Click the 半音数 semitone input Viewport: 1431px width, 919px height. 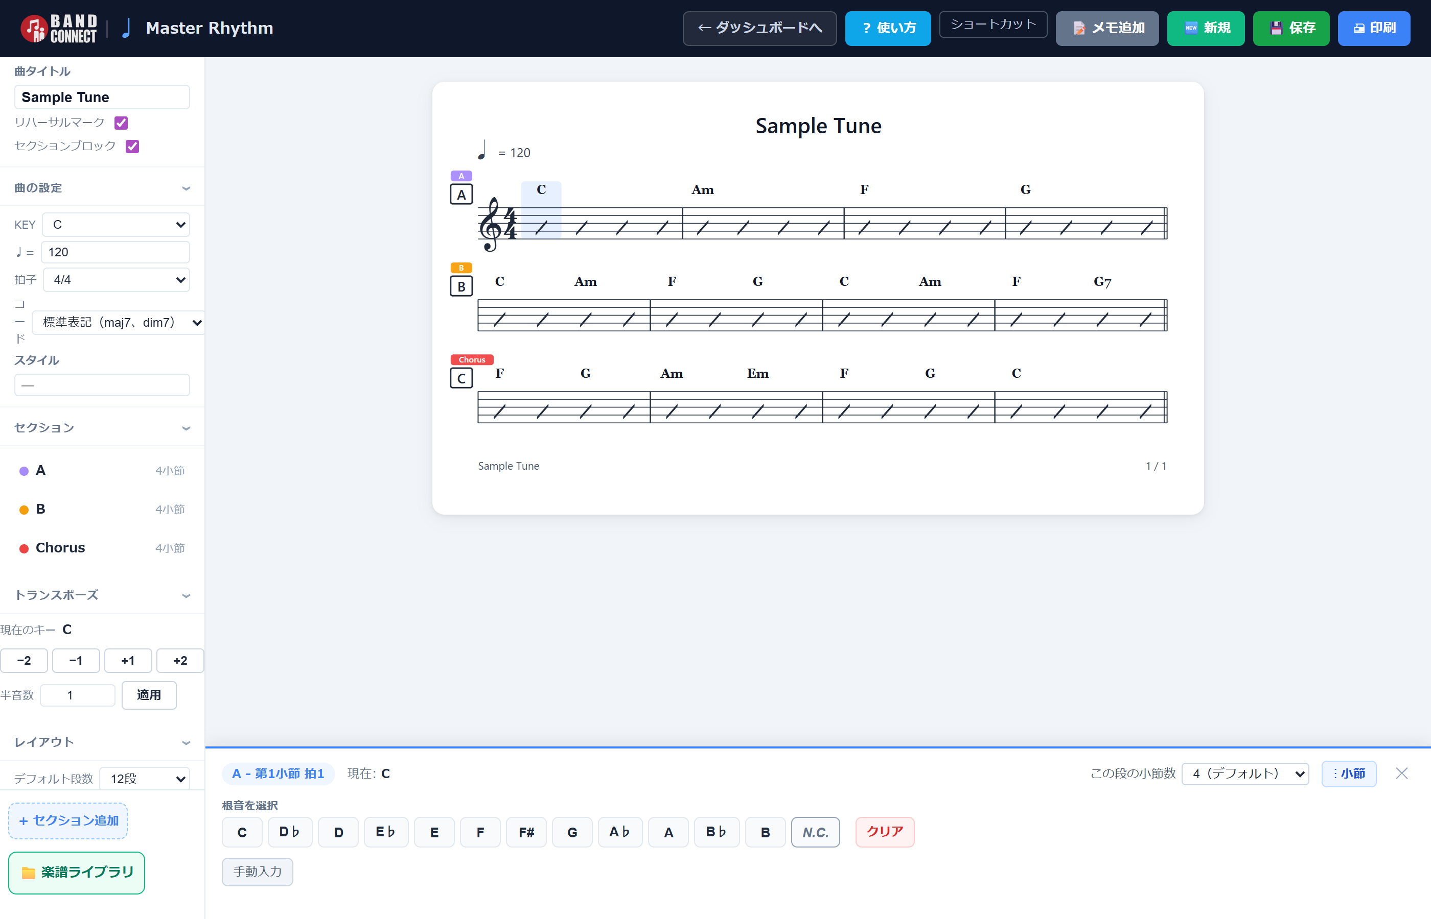(78, 695)
